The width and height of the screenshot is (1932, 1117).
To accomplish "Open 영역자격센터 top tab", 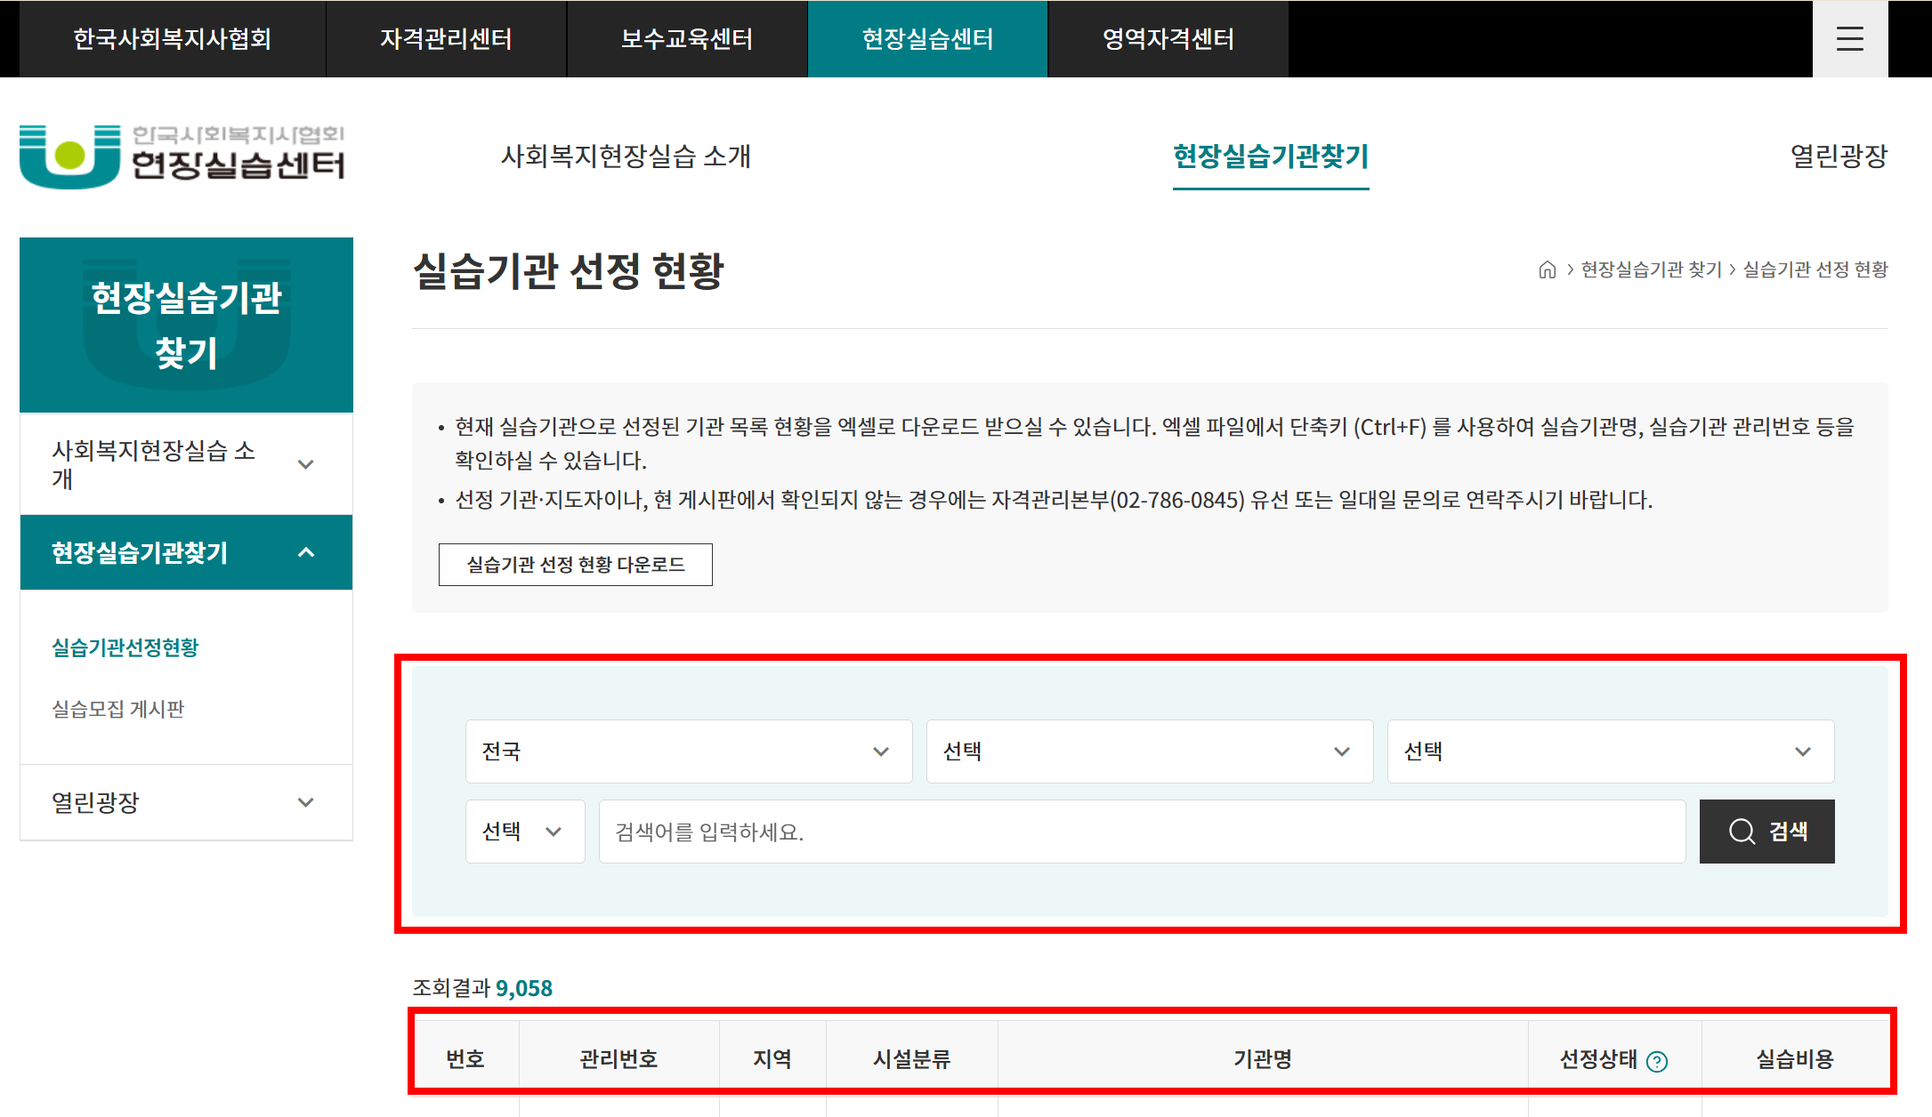I will pyautogui.click(x=1168, y=39).
